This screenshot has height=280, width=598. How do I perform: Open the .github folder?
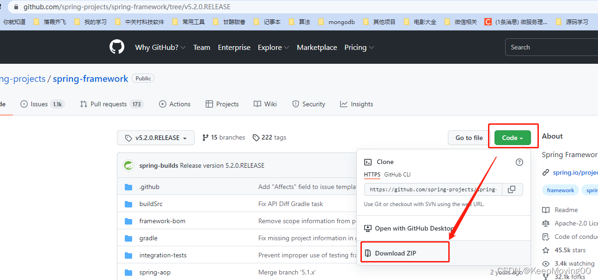[149, 187]
